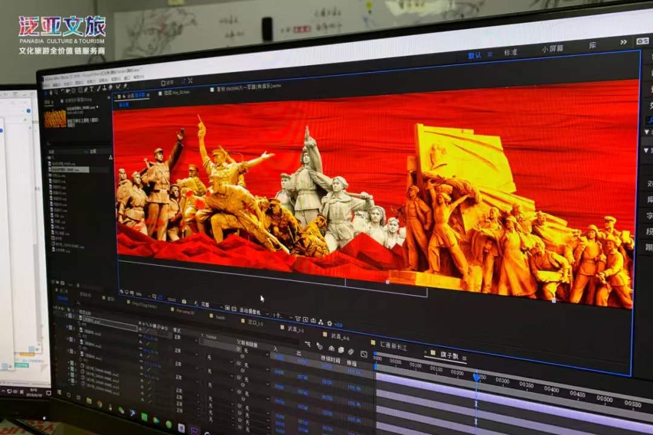Switch to the 小屏幕 workspace
The width and height of the screenshot is (653, 435).
[552, 49]
